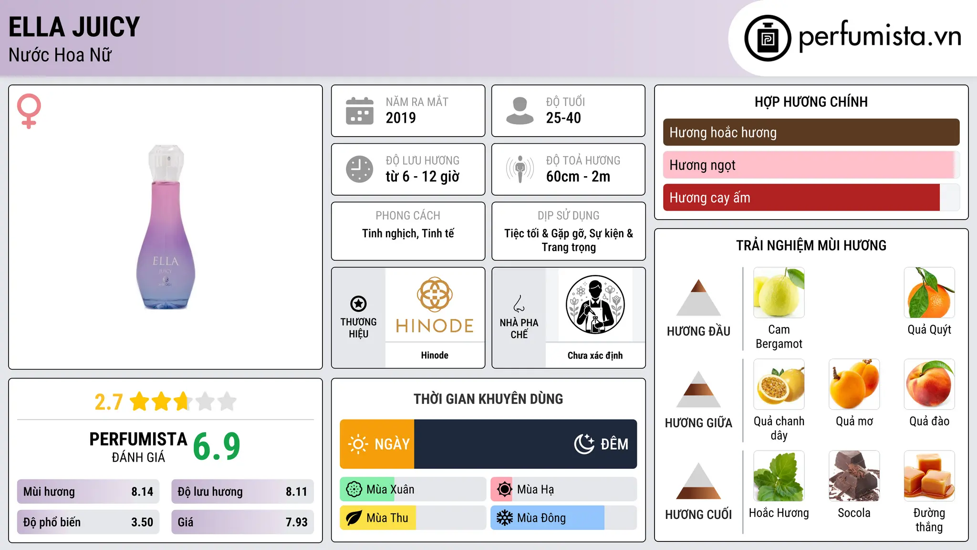This screenshot has width=977, height=550.
Task: Click the Trải nghiệm mùi hương heading
Action: point(811,245)
